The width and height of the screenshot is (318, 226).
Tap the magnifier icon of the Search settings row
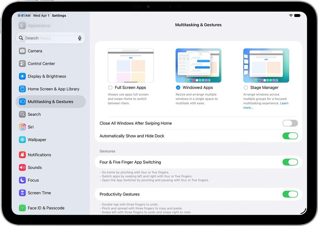pos(22,114)
